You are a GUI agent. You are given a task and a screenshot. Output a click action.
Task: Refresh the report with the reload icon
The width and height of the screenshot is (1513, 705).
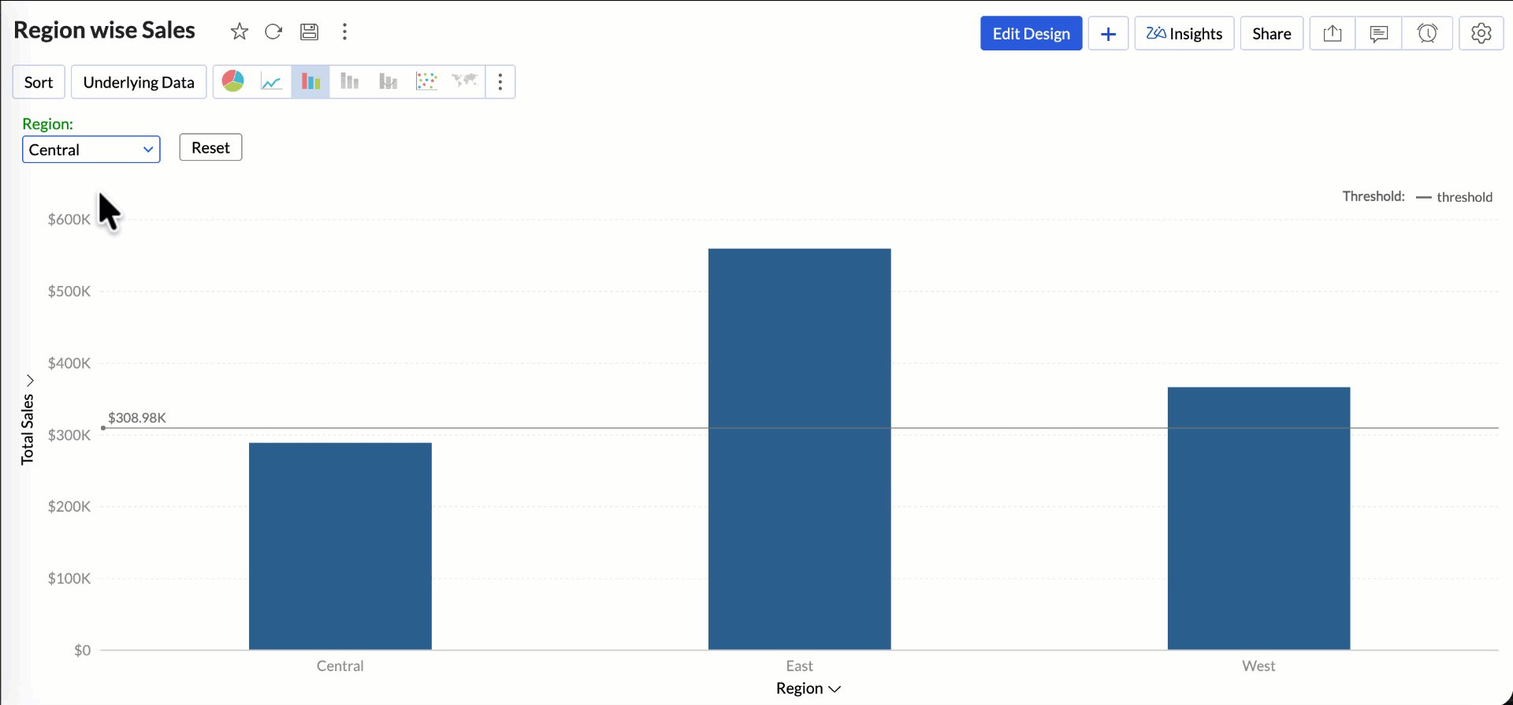click(273, 32)
